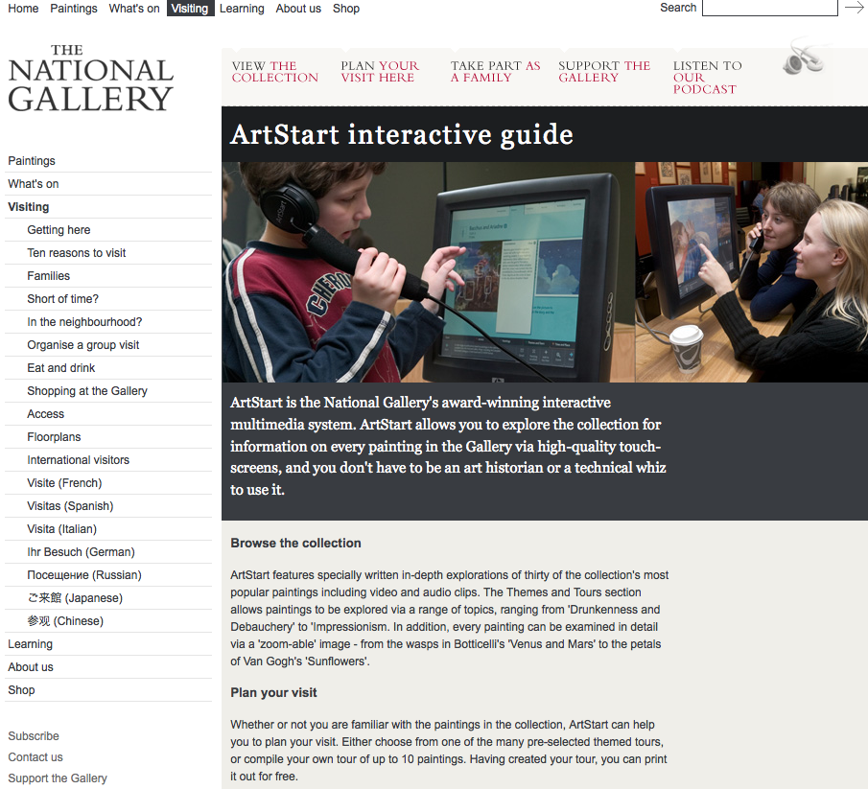
Task: Open Listen to Our Podcast link
Action: [x=708, y=78]
